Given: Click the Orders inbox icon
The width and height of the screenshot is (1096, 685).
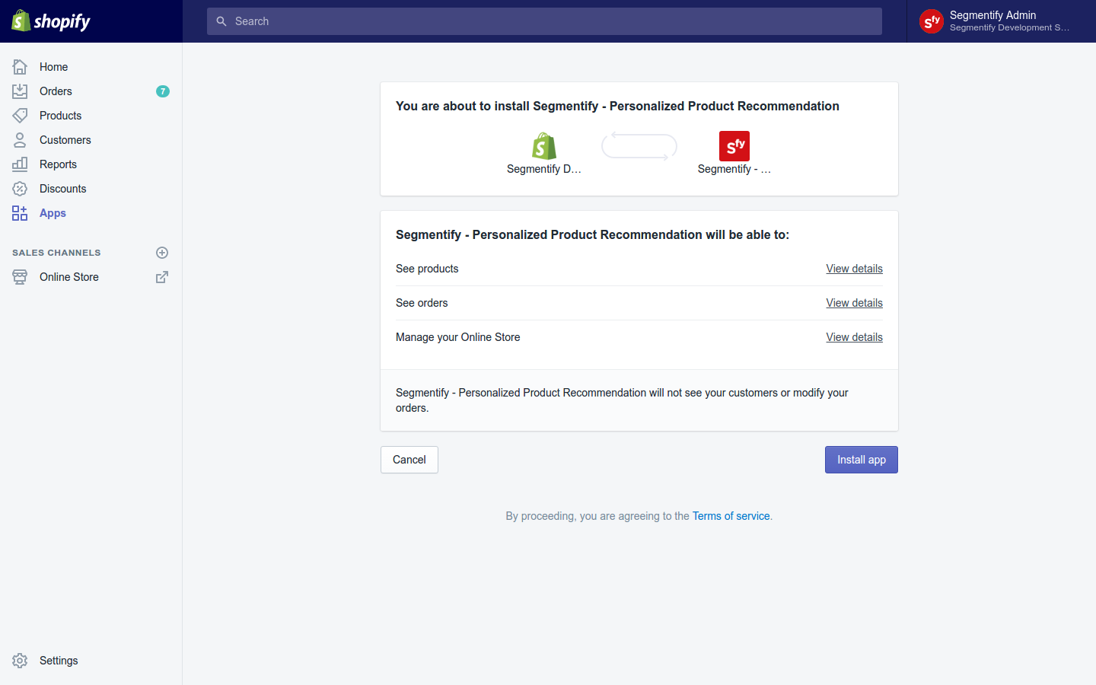Looking at the screenshot, I should tap(20, 91).
